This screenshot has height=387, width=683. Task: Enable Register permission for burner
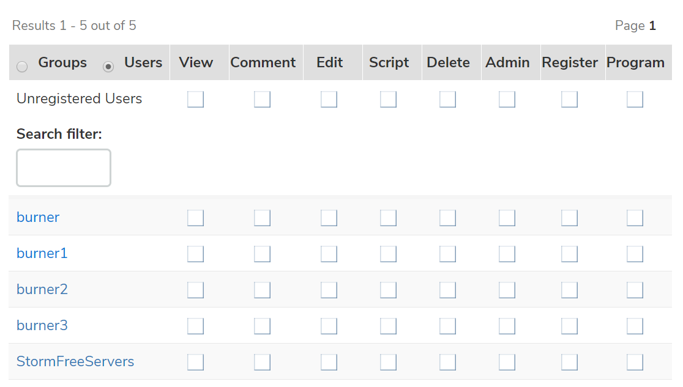[x=569, y=218]
